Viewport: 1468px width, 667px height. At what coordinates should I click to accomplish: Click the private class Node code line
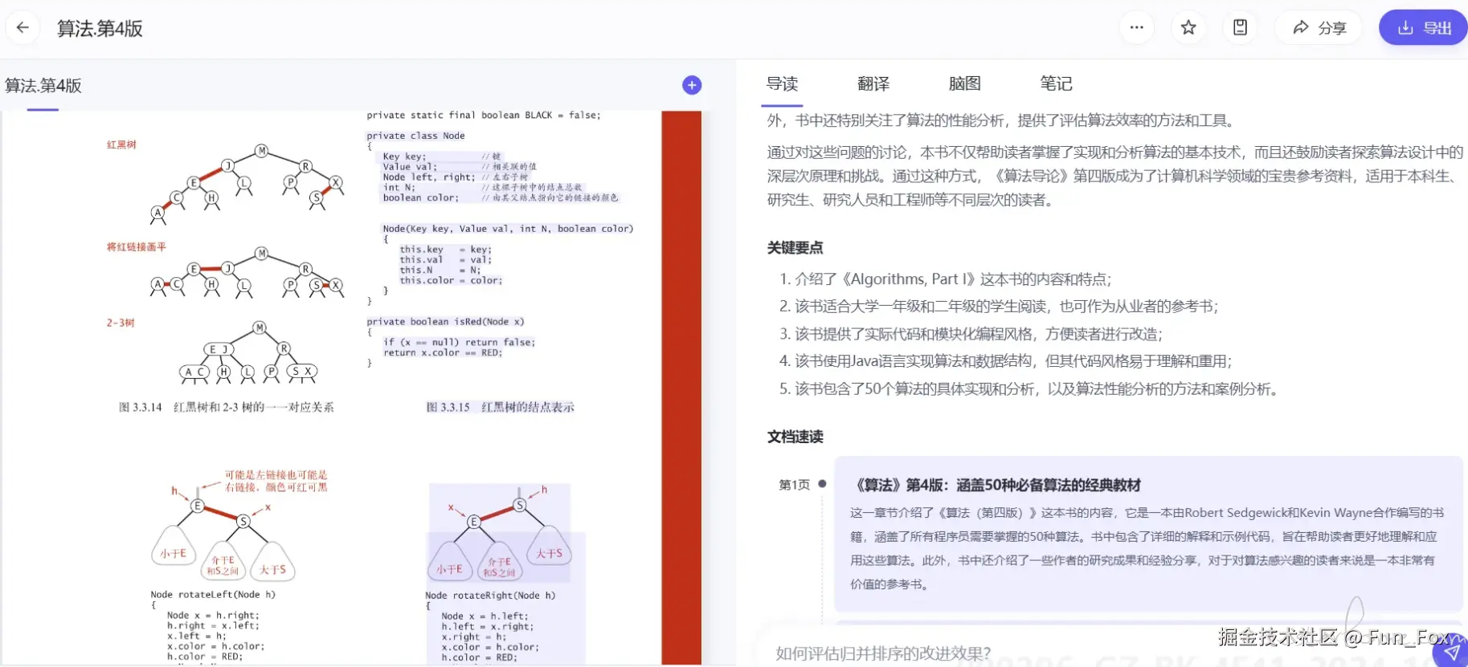tap(415, 136)
